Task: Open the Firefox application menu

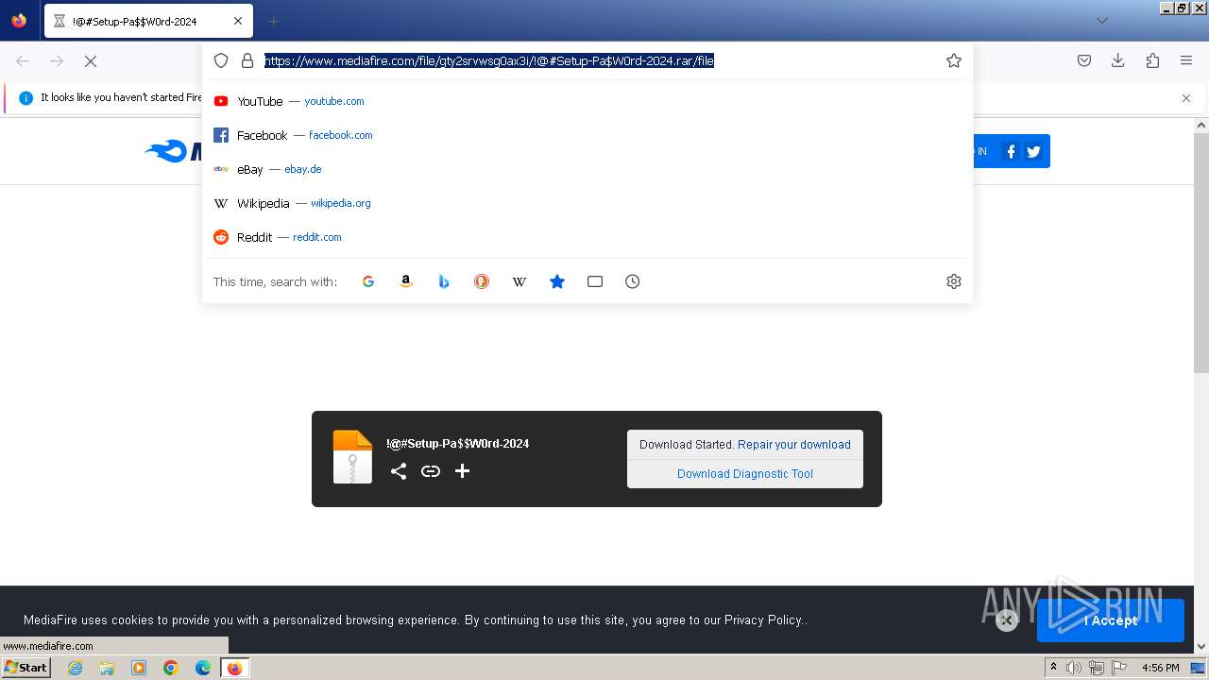Action: [x=1186, y=60]
